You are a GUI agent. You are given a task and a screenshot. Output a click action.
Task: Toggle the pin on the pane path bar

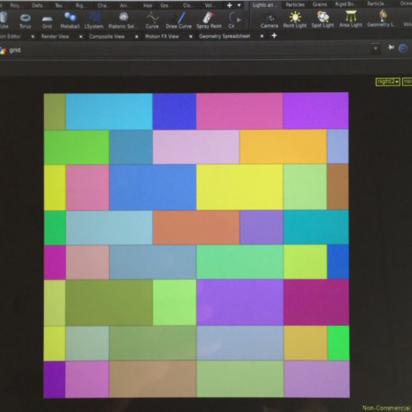click(392, 49)
